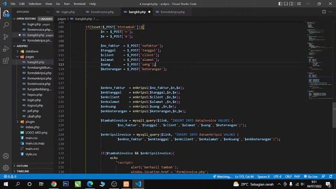Open the Search view in activity bar
This screenshot has width=336, height=189.
pos(6,25)
